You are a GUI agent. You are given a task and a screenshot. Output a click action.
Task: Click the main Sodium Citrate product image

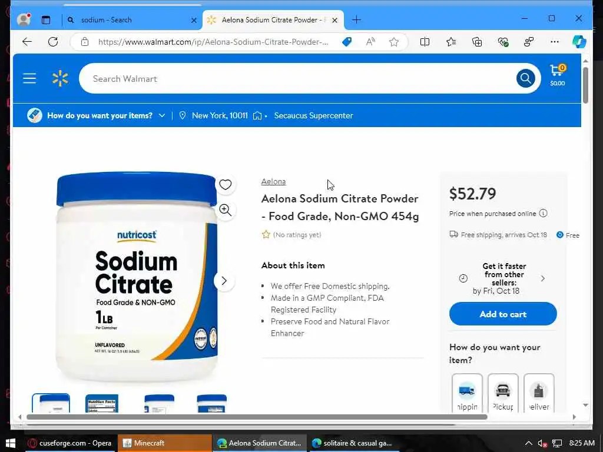click(137, 277)
